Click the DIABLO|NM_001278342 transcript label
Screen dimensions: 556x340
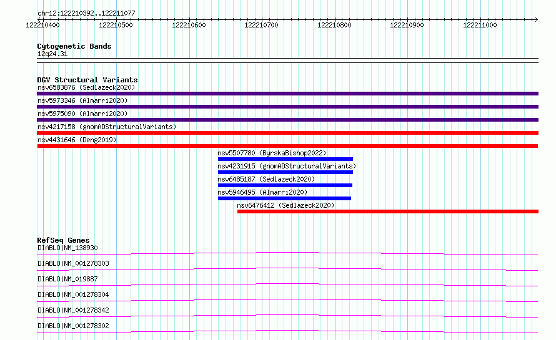pos(73,310)
